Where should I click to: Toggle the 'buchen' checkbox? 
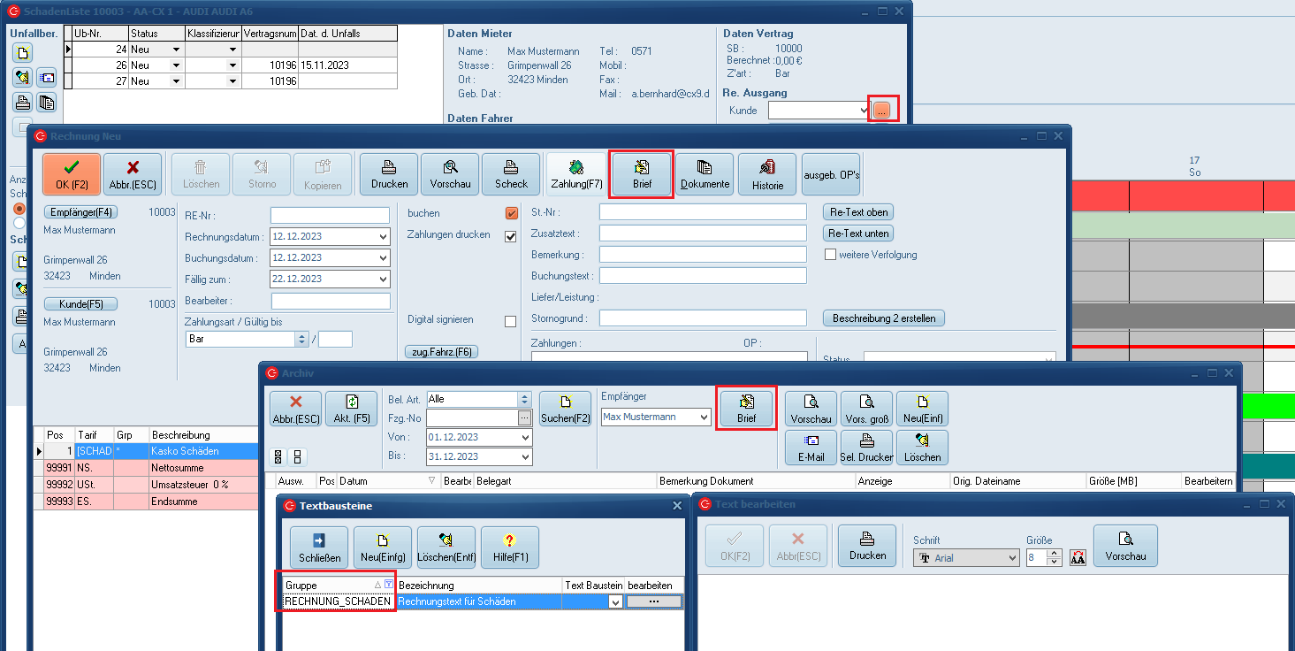click(x=510, y=213)
